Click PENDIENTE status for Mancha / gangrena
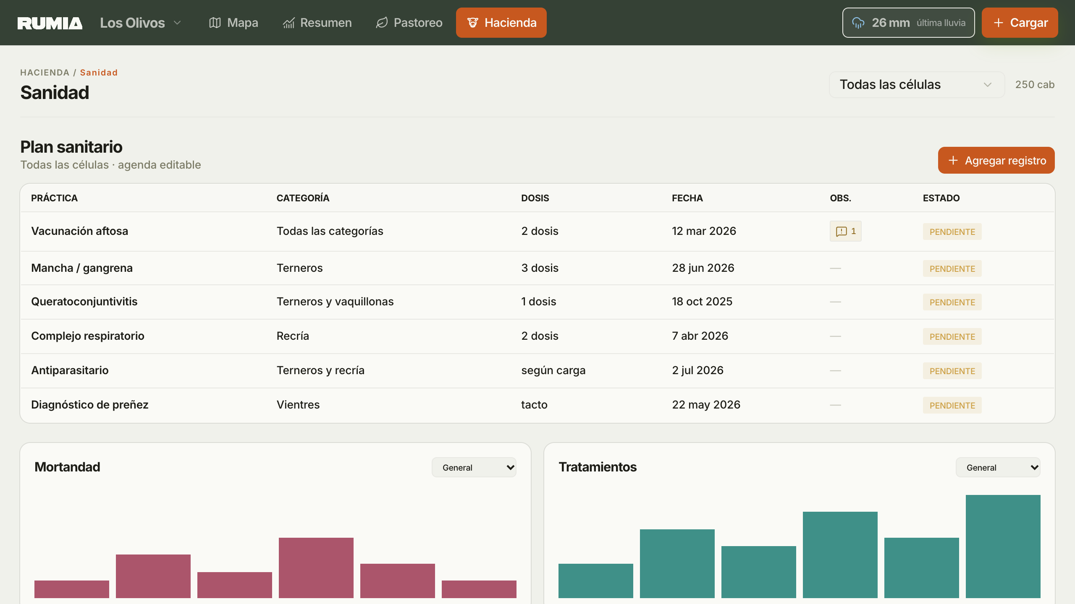 pos(952,268)
